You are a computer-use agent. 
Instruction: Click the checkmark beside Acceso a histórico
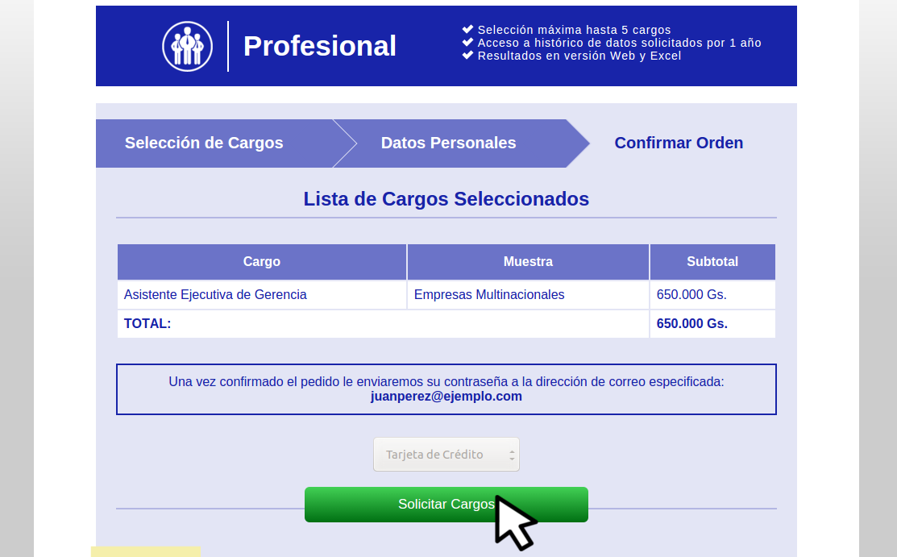[468, 43]
